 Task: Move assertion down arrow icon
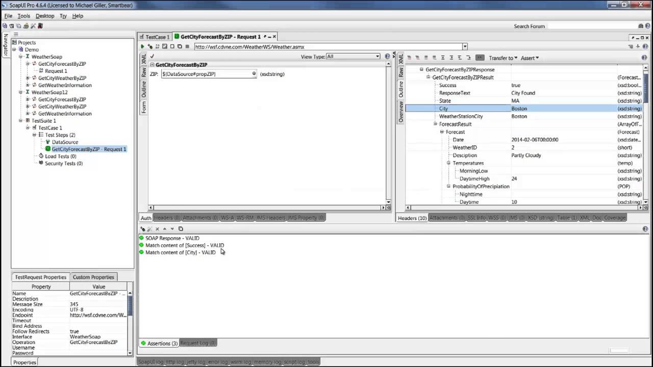coord(172,229)
